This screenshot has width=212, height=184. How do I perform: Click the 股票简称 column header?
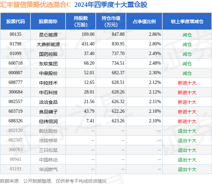point(48,21)
